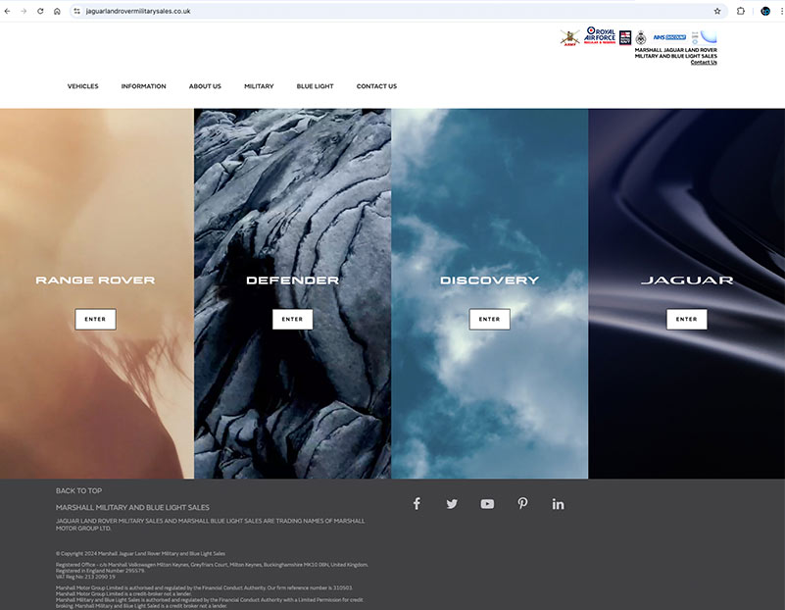785x610 pixels.
Task: Click the Range Rover panel title
Action: (x=95, y=280)
